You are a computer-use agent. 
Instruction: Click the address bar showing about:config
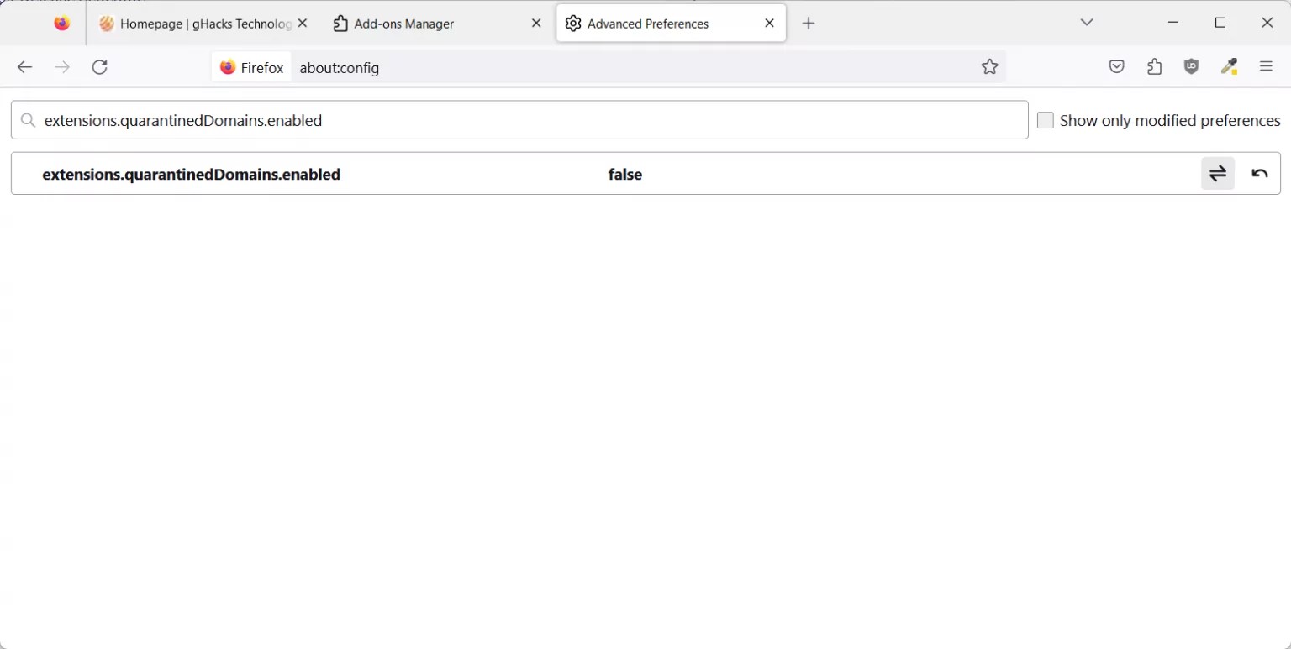coord(504,67)
